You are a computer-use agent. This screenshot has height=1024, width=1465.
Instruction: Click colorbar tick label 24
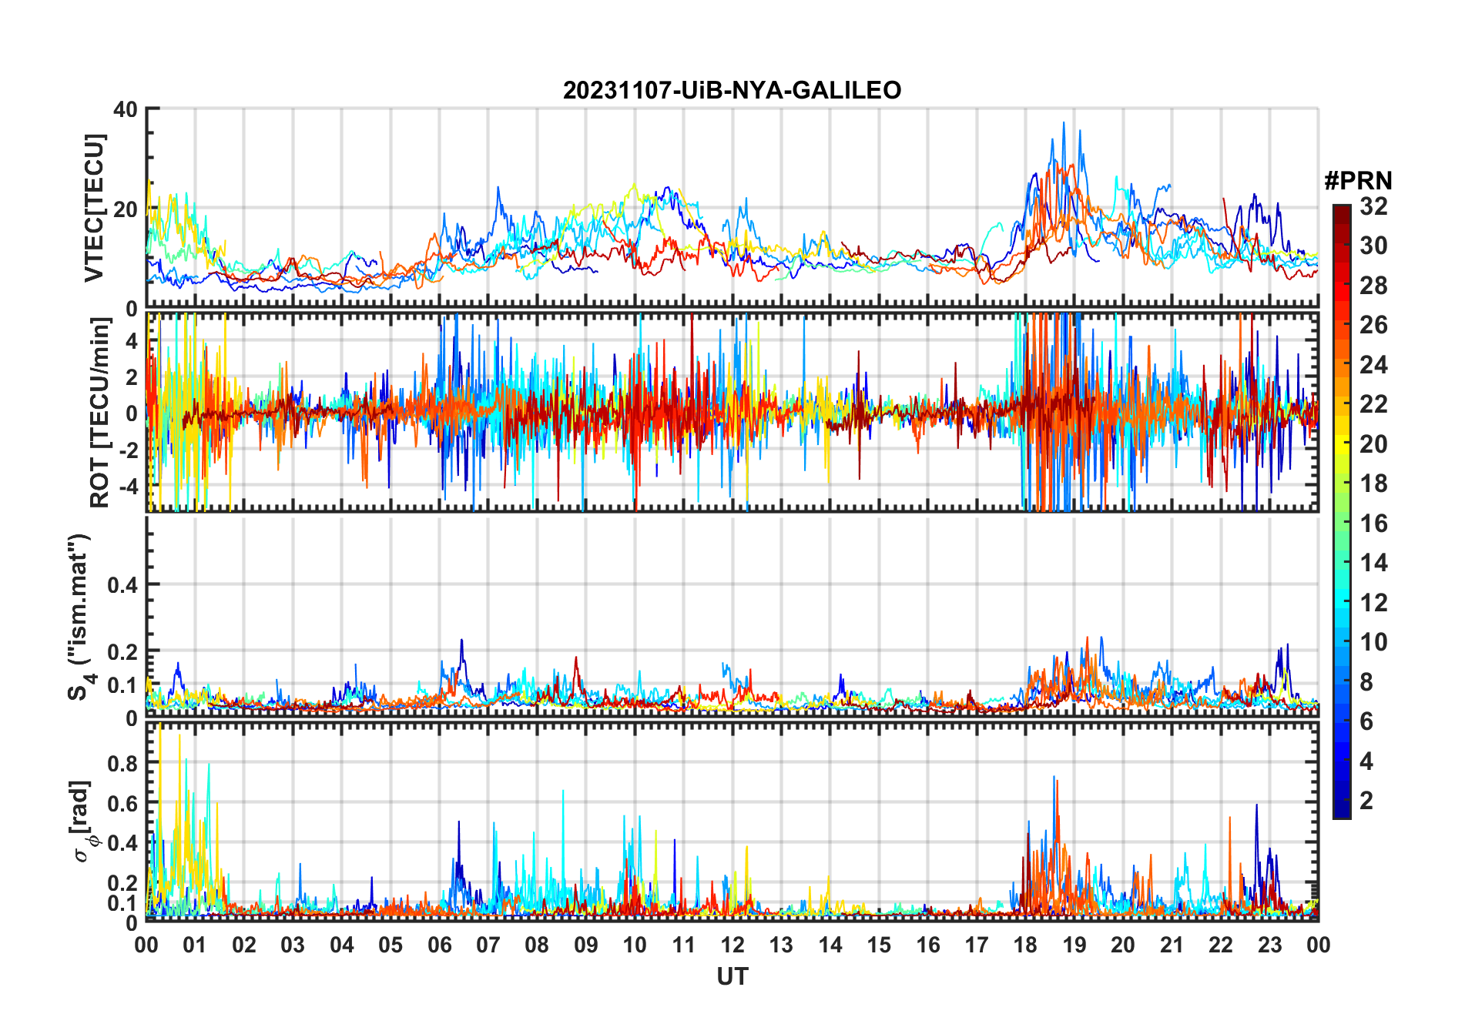click(1373, 365)
